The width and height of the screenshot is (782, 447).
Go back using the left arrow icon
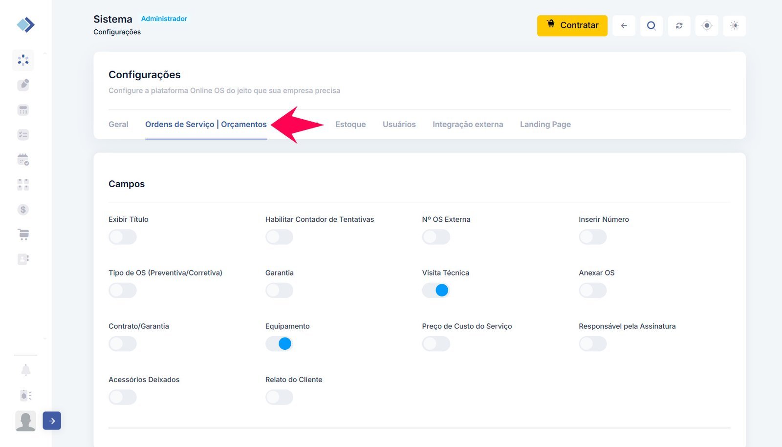click(x=624, y=25)
